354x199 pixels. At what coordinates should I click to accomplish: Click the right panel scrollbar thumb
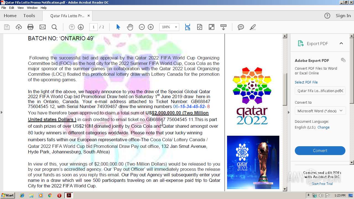tap(352, 71)
